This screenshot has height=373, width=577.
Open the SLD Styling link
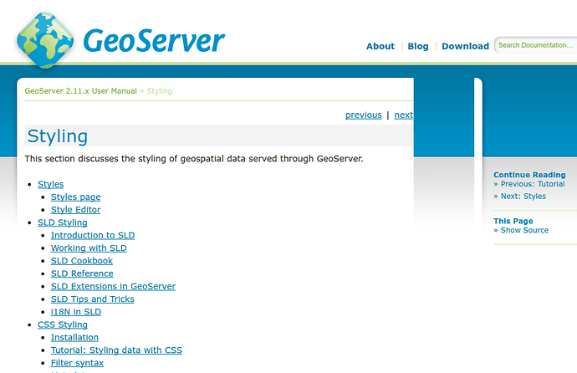pyautogui.click(x=63, y=222)
